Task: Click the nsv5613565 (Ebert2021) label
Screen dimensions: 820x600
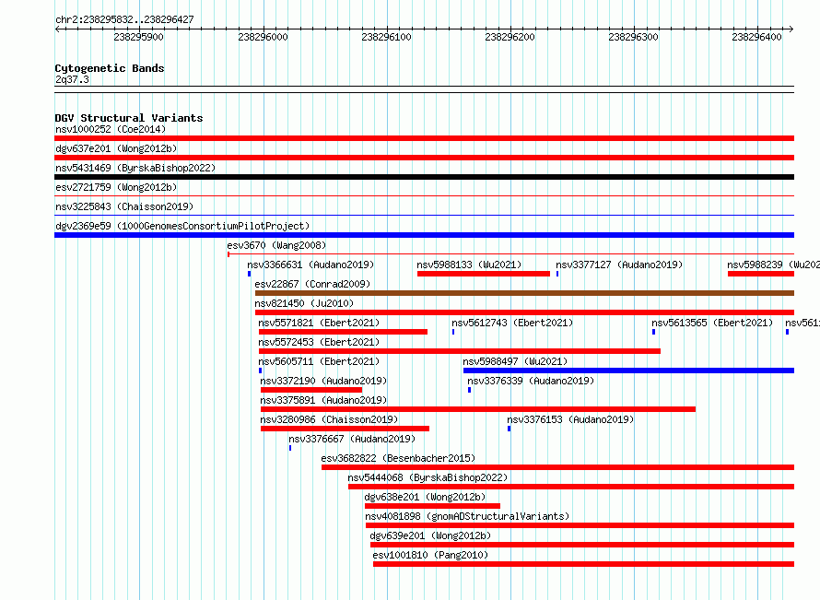Action: 712,323
